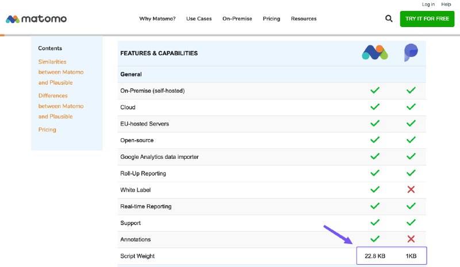
Task: Open the On-Premise menu
Action: (237, 18)
